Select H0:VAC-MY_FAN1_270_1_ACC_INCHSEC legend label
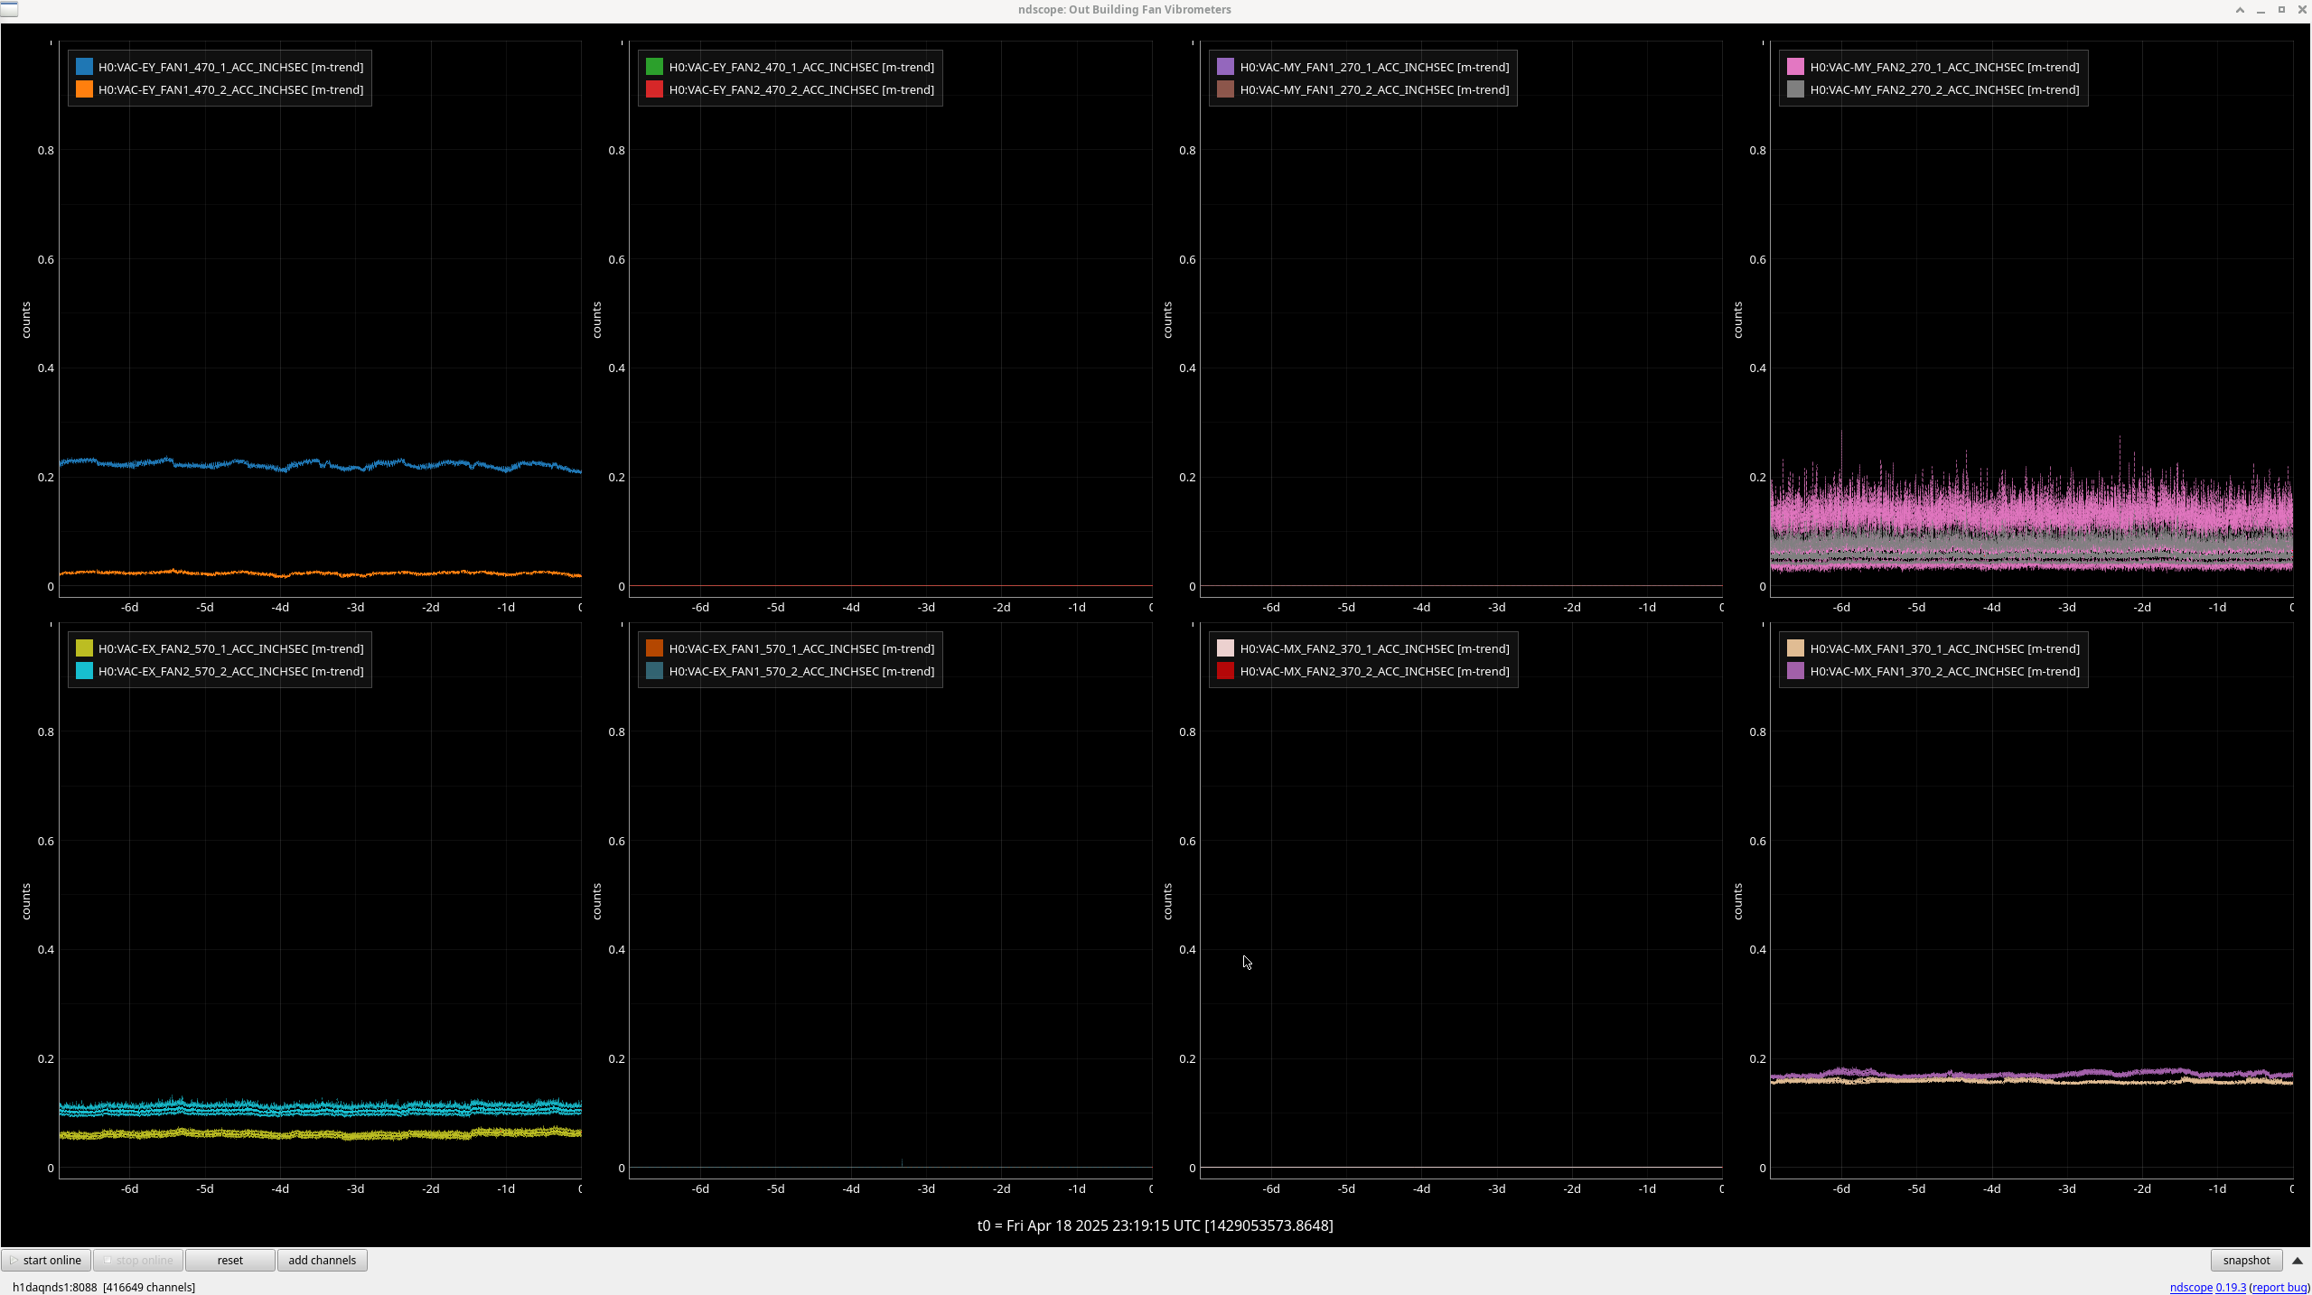The image size is (2312, 1295). coord(1374,67)
